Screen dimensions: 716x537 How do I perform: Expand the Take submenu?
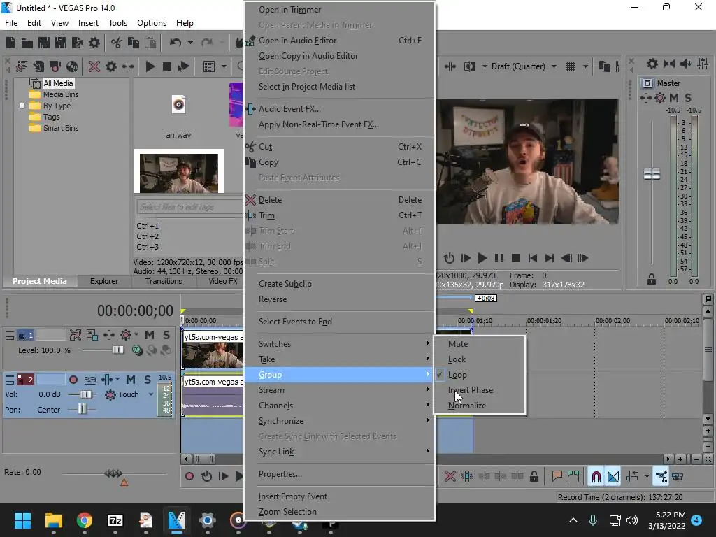click(339, 359)
